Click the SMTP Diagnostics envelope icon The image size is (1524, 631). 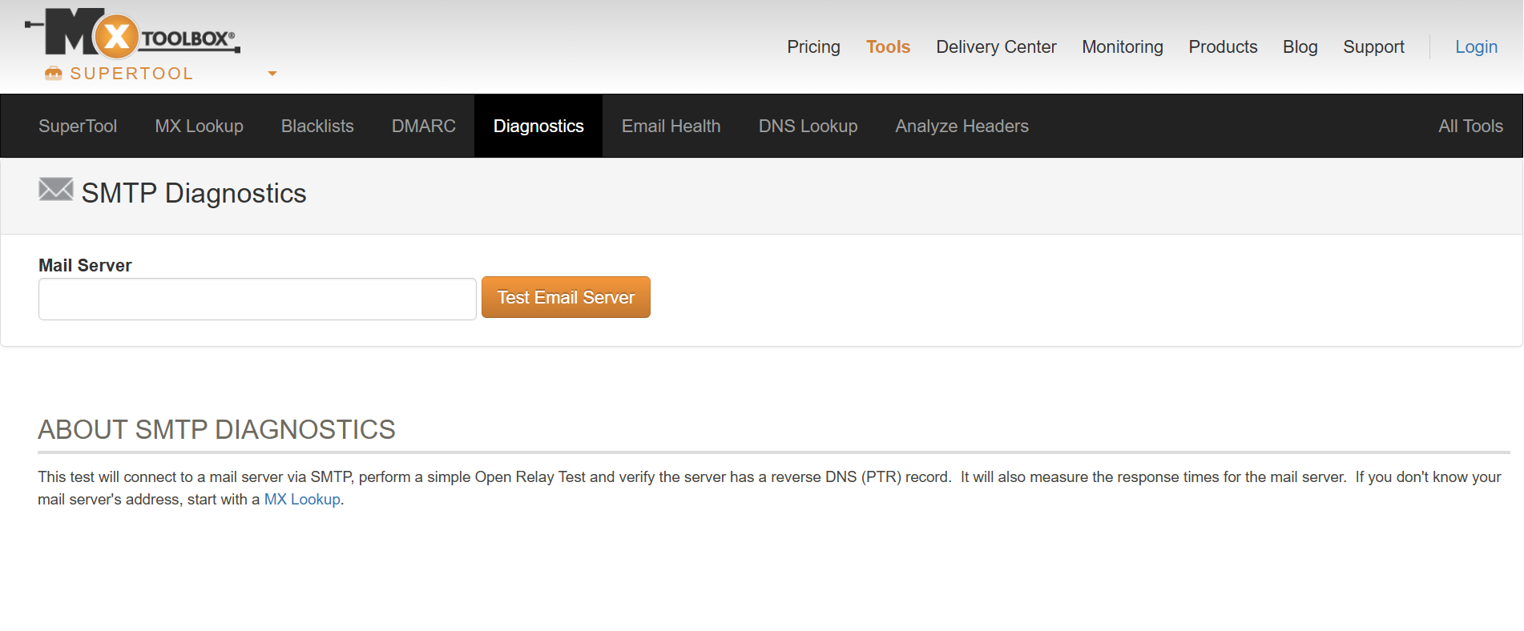(56, 190)
